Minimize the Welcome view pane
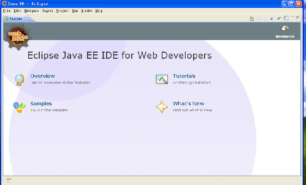The image size is (306, 185). (292, 17)
